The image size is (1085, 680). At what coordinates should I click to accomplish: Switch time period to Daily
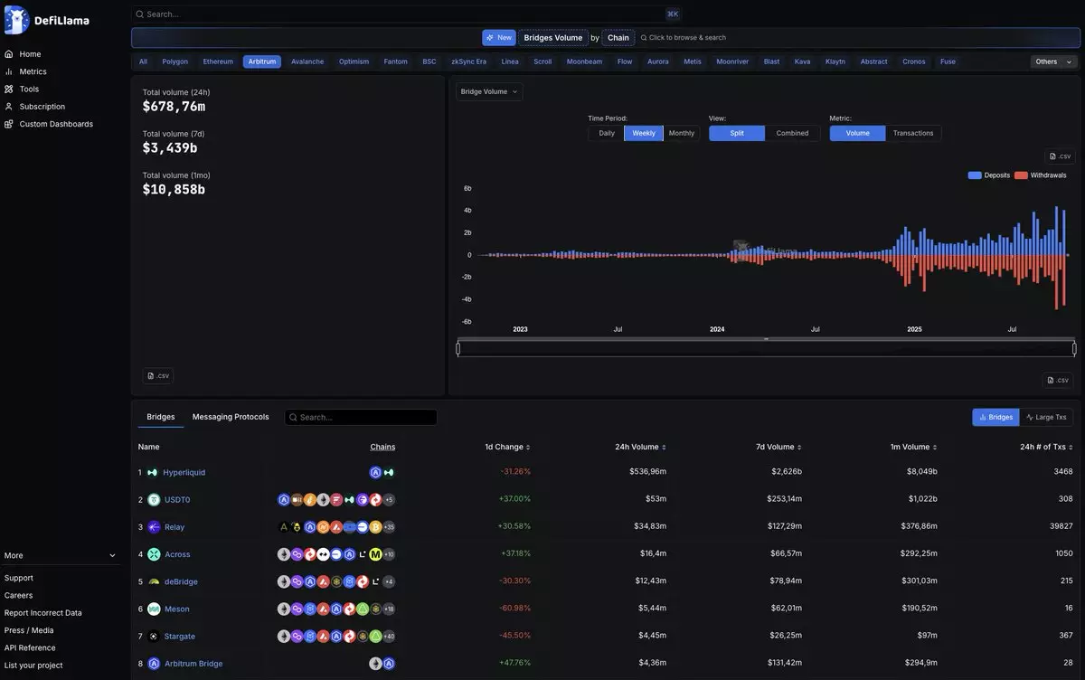point(607,133)
